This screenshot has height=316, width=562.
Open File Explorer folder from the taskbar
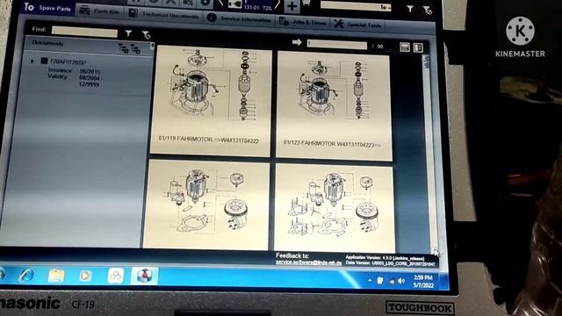tap(56, 276)
